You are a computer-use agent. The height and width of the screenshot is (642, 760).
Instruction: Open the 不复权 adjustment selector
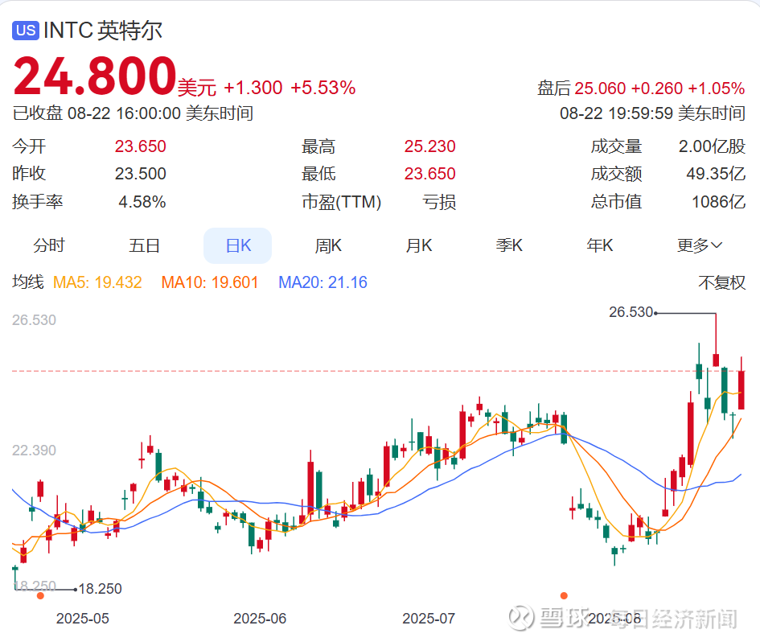(x=721, y=282)
